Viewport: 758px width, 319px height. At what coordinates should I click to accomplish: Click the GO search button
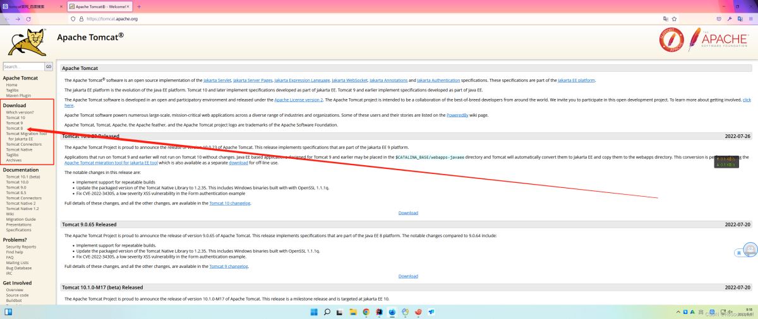(x=49, y=66)
